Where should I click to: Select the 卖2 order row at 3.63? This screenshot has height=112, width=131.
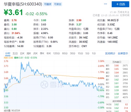(117, 76)
